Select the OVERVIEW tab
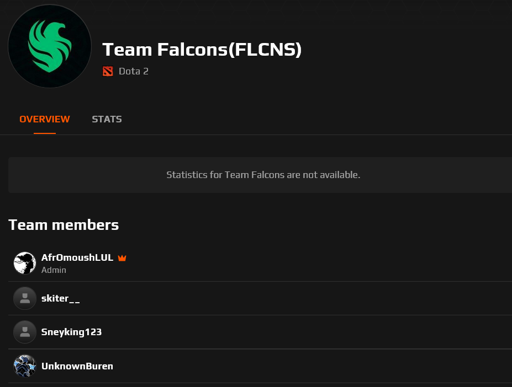The height and width of the screenshot is (387, 512). (x=44, y=119)
